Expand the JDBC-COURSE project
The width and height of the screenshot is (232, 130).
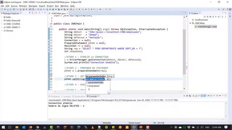(x=2, y=24)
